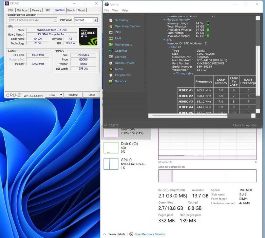Image resolution: width=265 pixels, height=238 pixels.
Task: Open the Help menu in Speccy
Action: coord(125,10)
